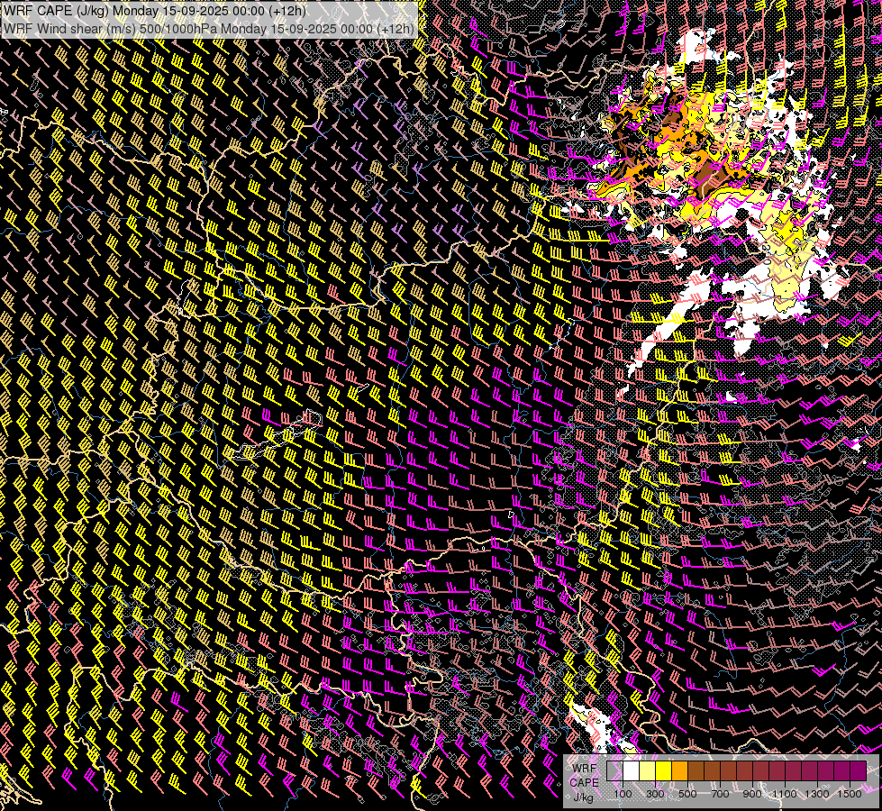Click the "WRF Wind shear (m/s) 500/1000hPa" title line
Viewport: 882px width, 811px height.
pyautogui.click(x=209, y=28)
